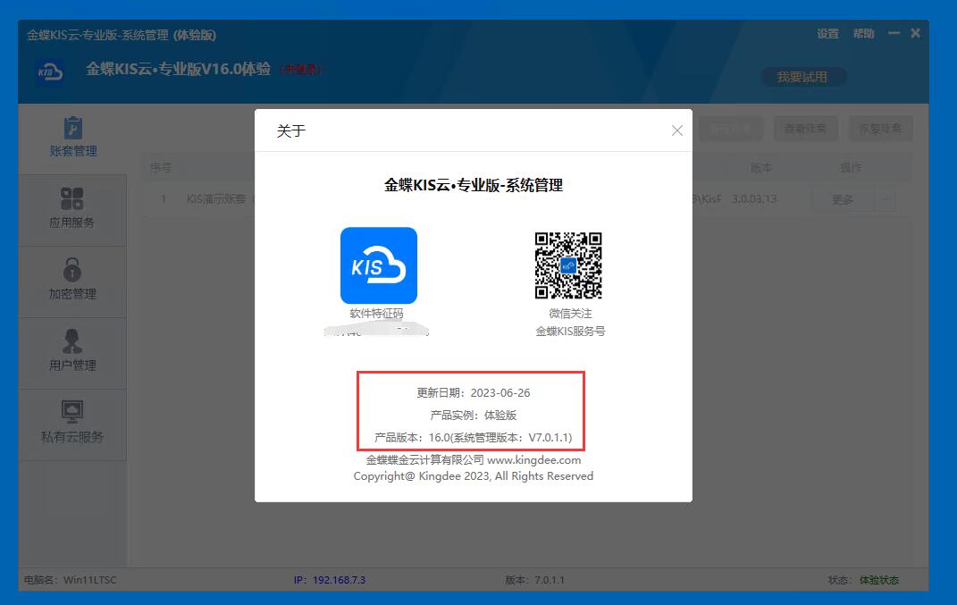This screenshot has width=957, height=605.
Task: Open 私有云服务 in the sidebar
Action: point(72,424)
